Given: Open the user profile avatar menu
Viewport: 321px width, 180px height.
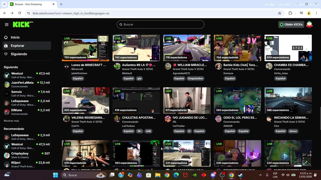Looking at the screenshot, I should [x=309, y=24].
